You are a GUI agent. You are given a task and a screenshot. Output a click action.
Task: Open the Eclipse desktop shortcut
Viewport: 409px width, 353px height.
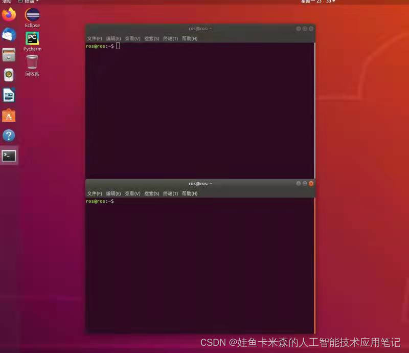[x=32, y=18]
